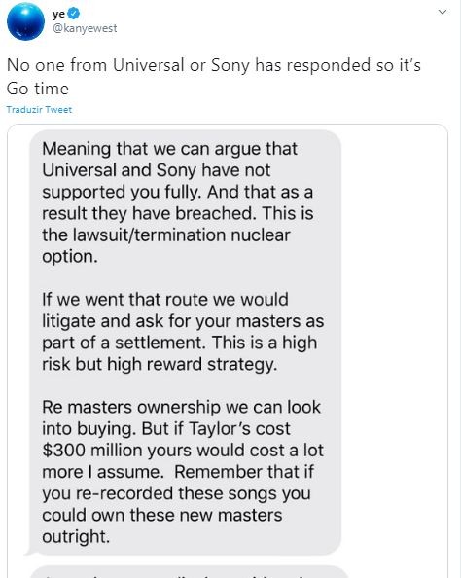The width and height of the screenshot is (461, 578).
Task: Click the paragraph starting 'Re masters ownership'
Action: coord(183,472)
